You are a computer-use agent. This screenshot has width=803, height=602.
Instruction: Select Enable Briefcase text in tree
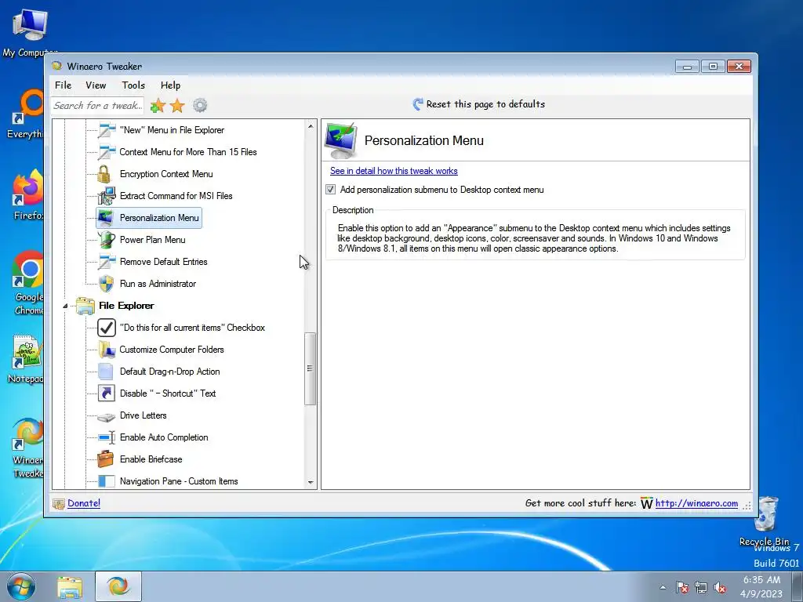coord(151,459)
